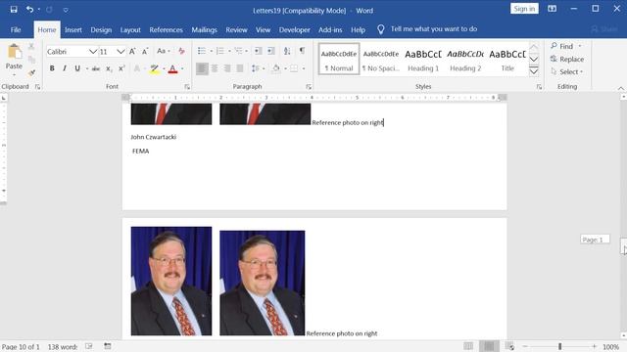Image resolution: width=627 pixels, height=352 pixels.
Task: Switch to the Review tab
Action: click(x=236, y=30)
